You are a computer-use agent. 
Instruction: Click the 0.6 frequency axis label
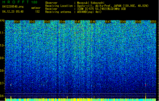pyautogui.click(x=2, y=96)
